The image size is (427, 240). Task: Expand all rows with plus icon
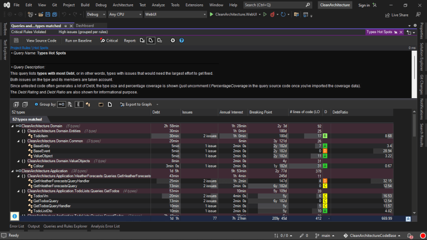tap(16, 105)
